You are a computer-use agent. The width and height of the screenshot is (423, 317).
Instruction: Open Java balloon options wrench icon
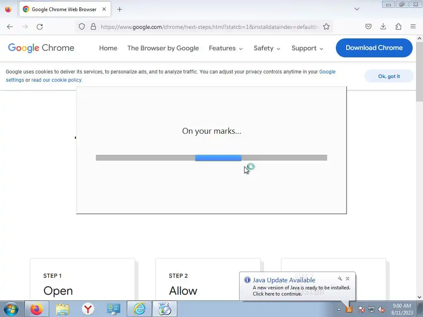[x=340, y=279]
